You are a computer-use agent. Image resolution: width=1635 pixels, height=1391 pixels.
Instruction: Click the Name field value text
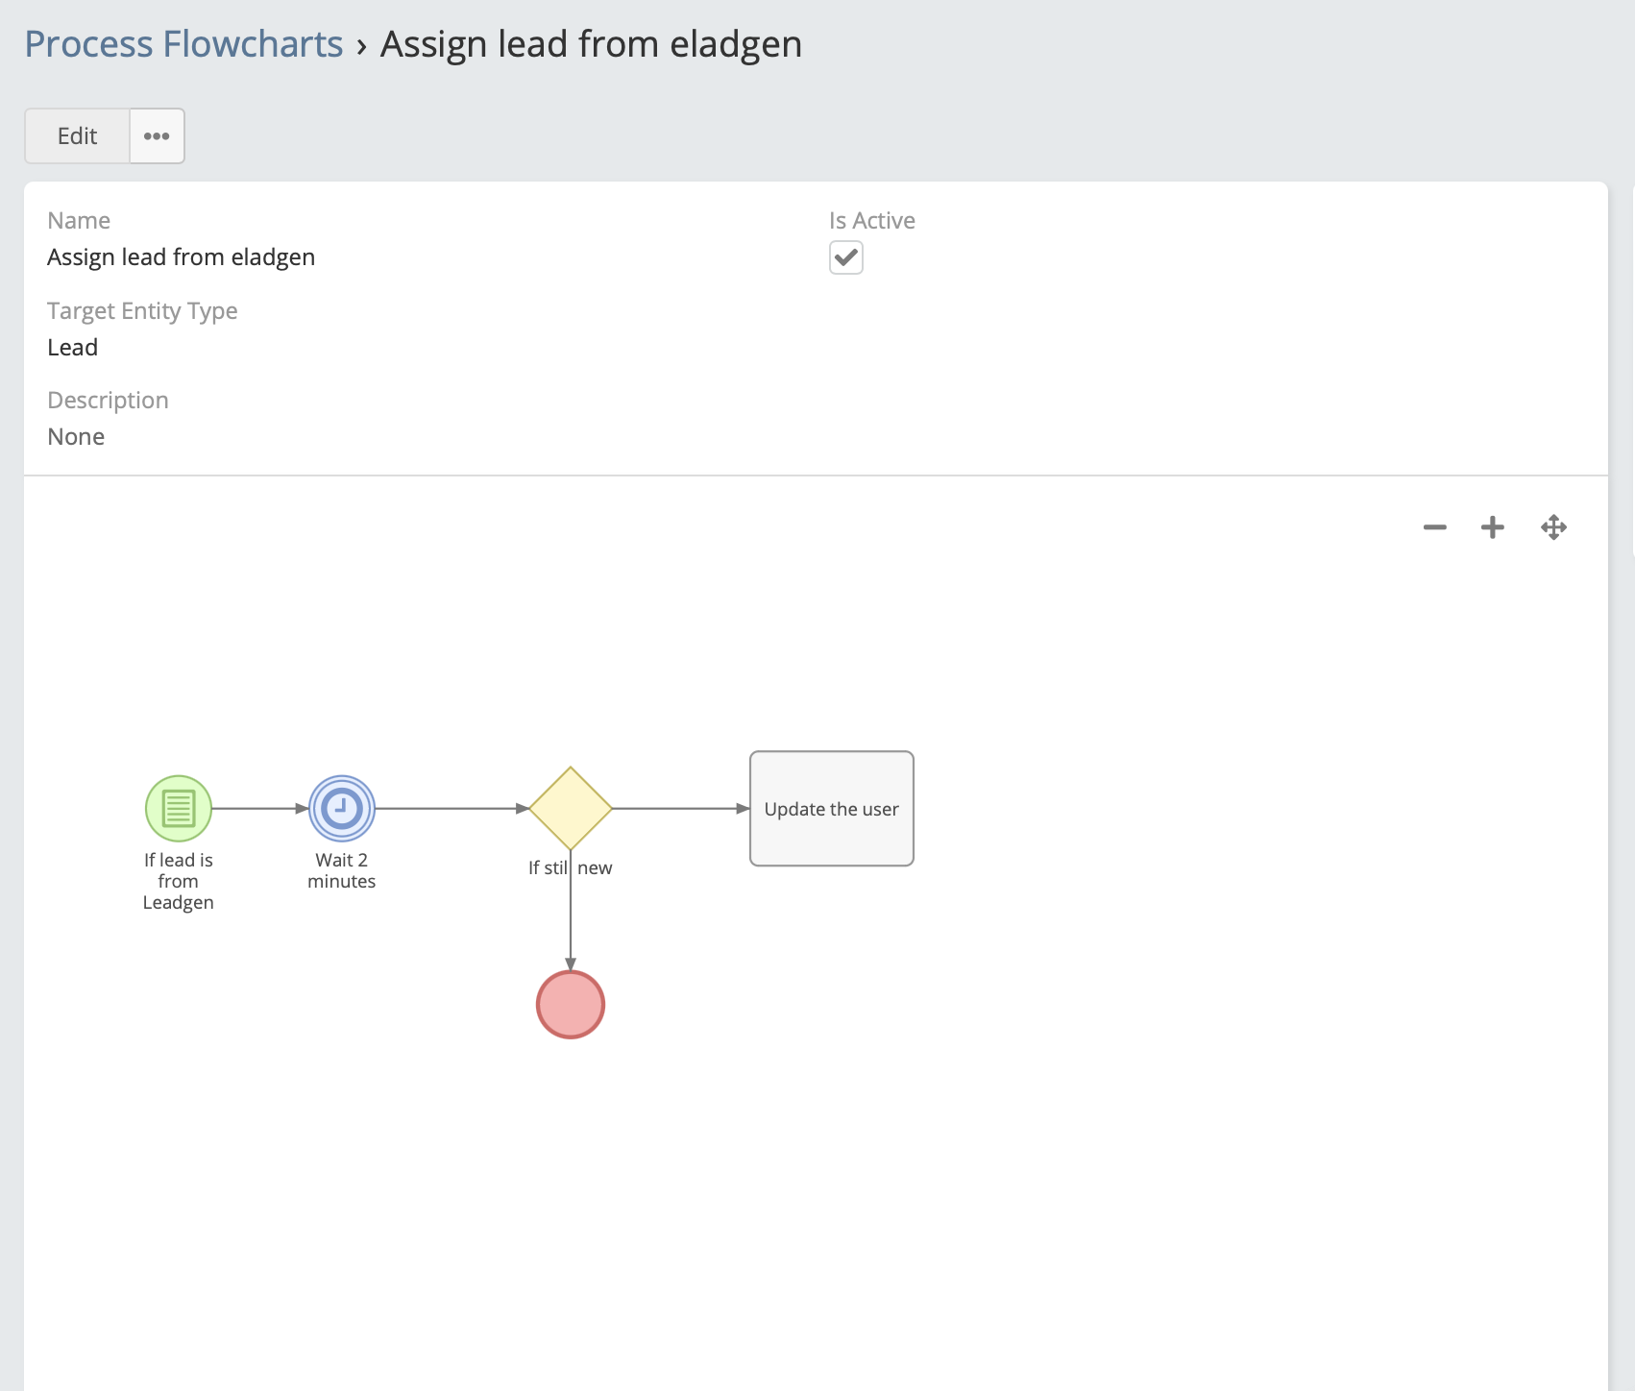[x=181, y=257]
